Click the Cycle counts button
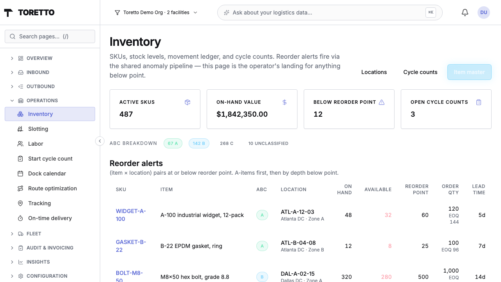This screenshot has width=501, height=282. (x=420, y=72)
